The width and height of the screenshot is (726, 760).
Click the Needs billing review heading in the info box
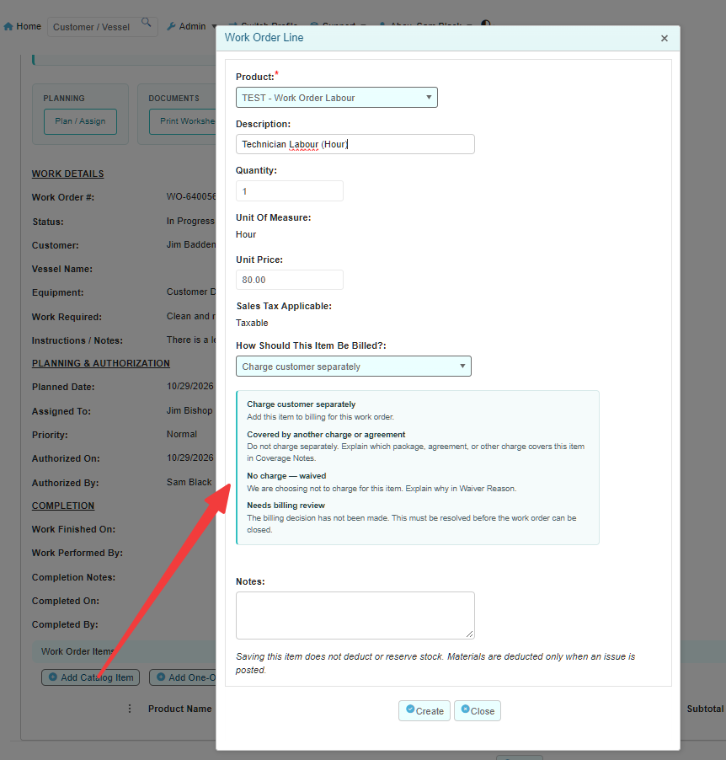286,505
